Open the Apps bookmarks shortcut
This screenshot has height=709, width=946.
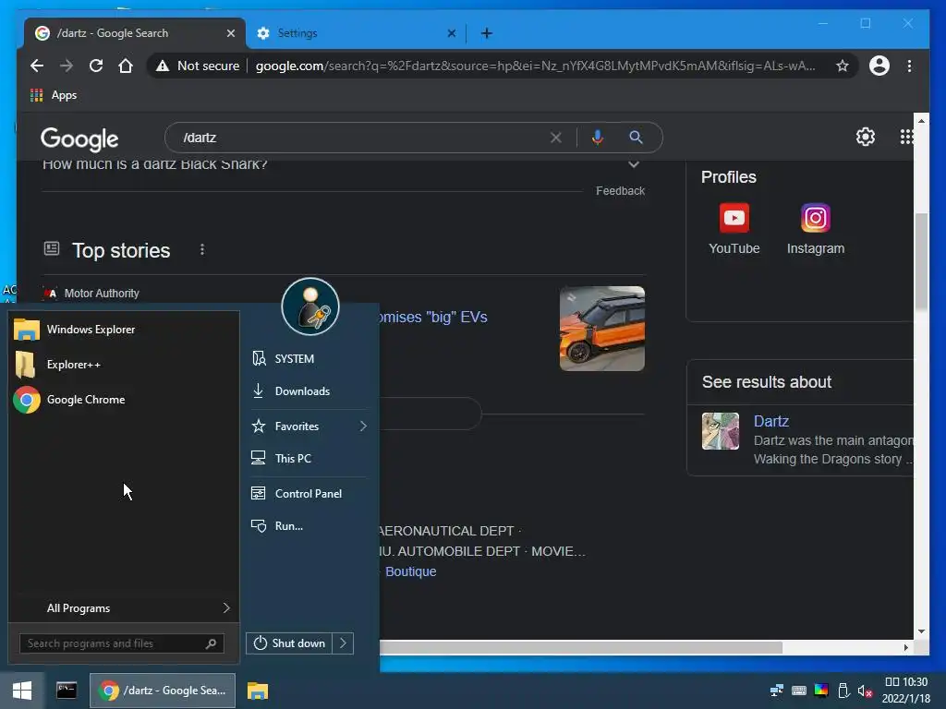[x=53, y=95]
